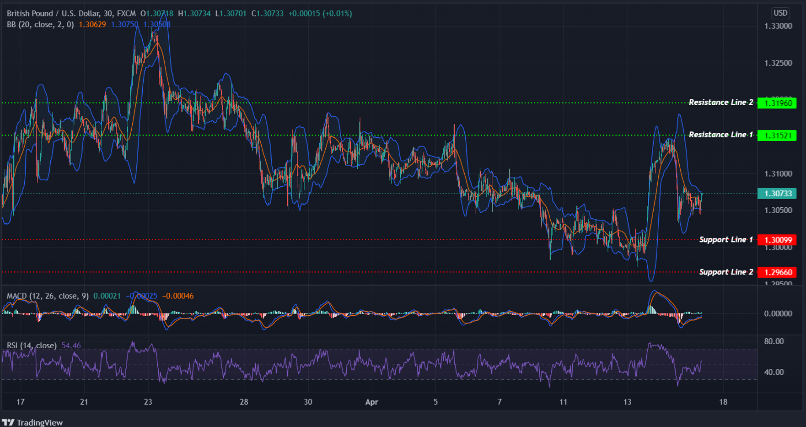
Task: Click the Apr label on the time axis
Action: pyautogui.click(x=371, y=402)
